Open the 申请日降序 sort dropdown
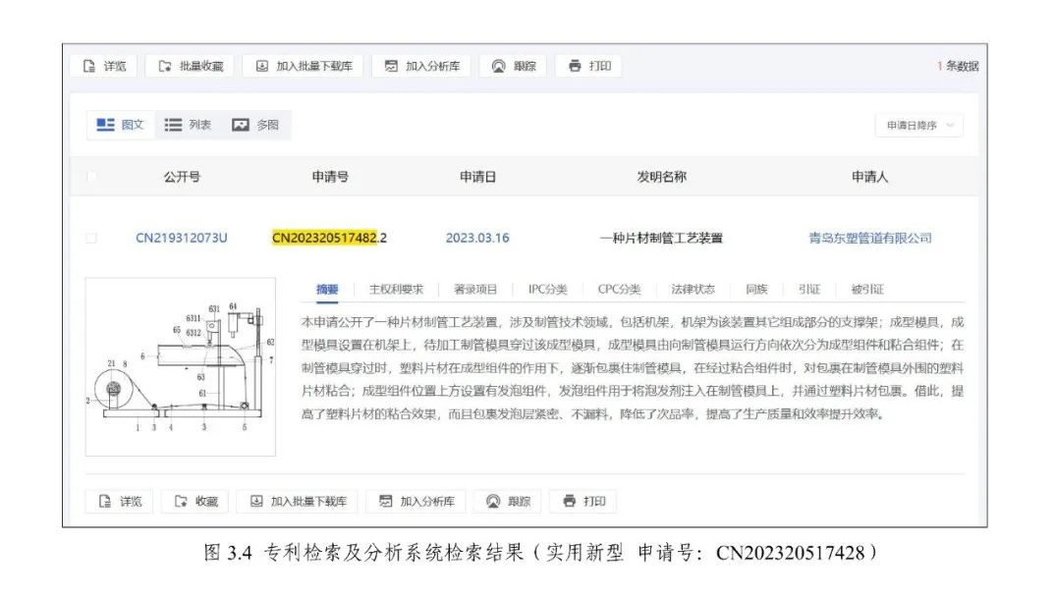 coord(918,126)
